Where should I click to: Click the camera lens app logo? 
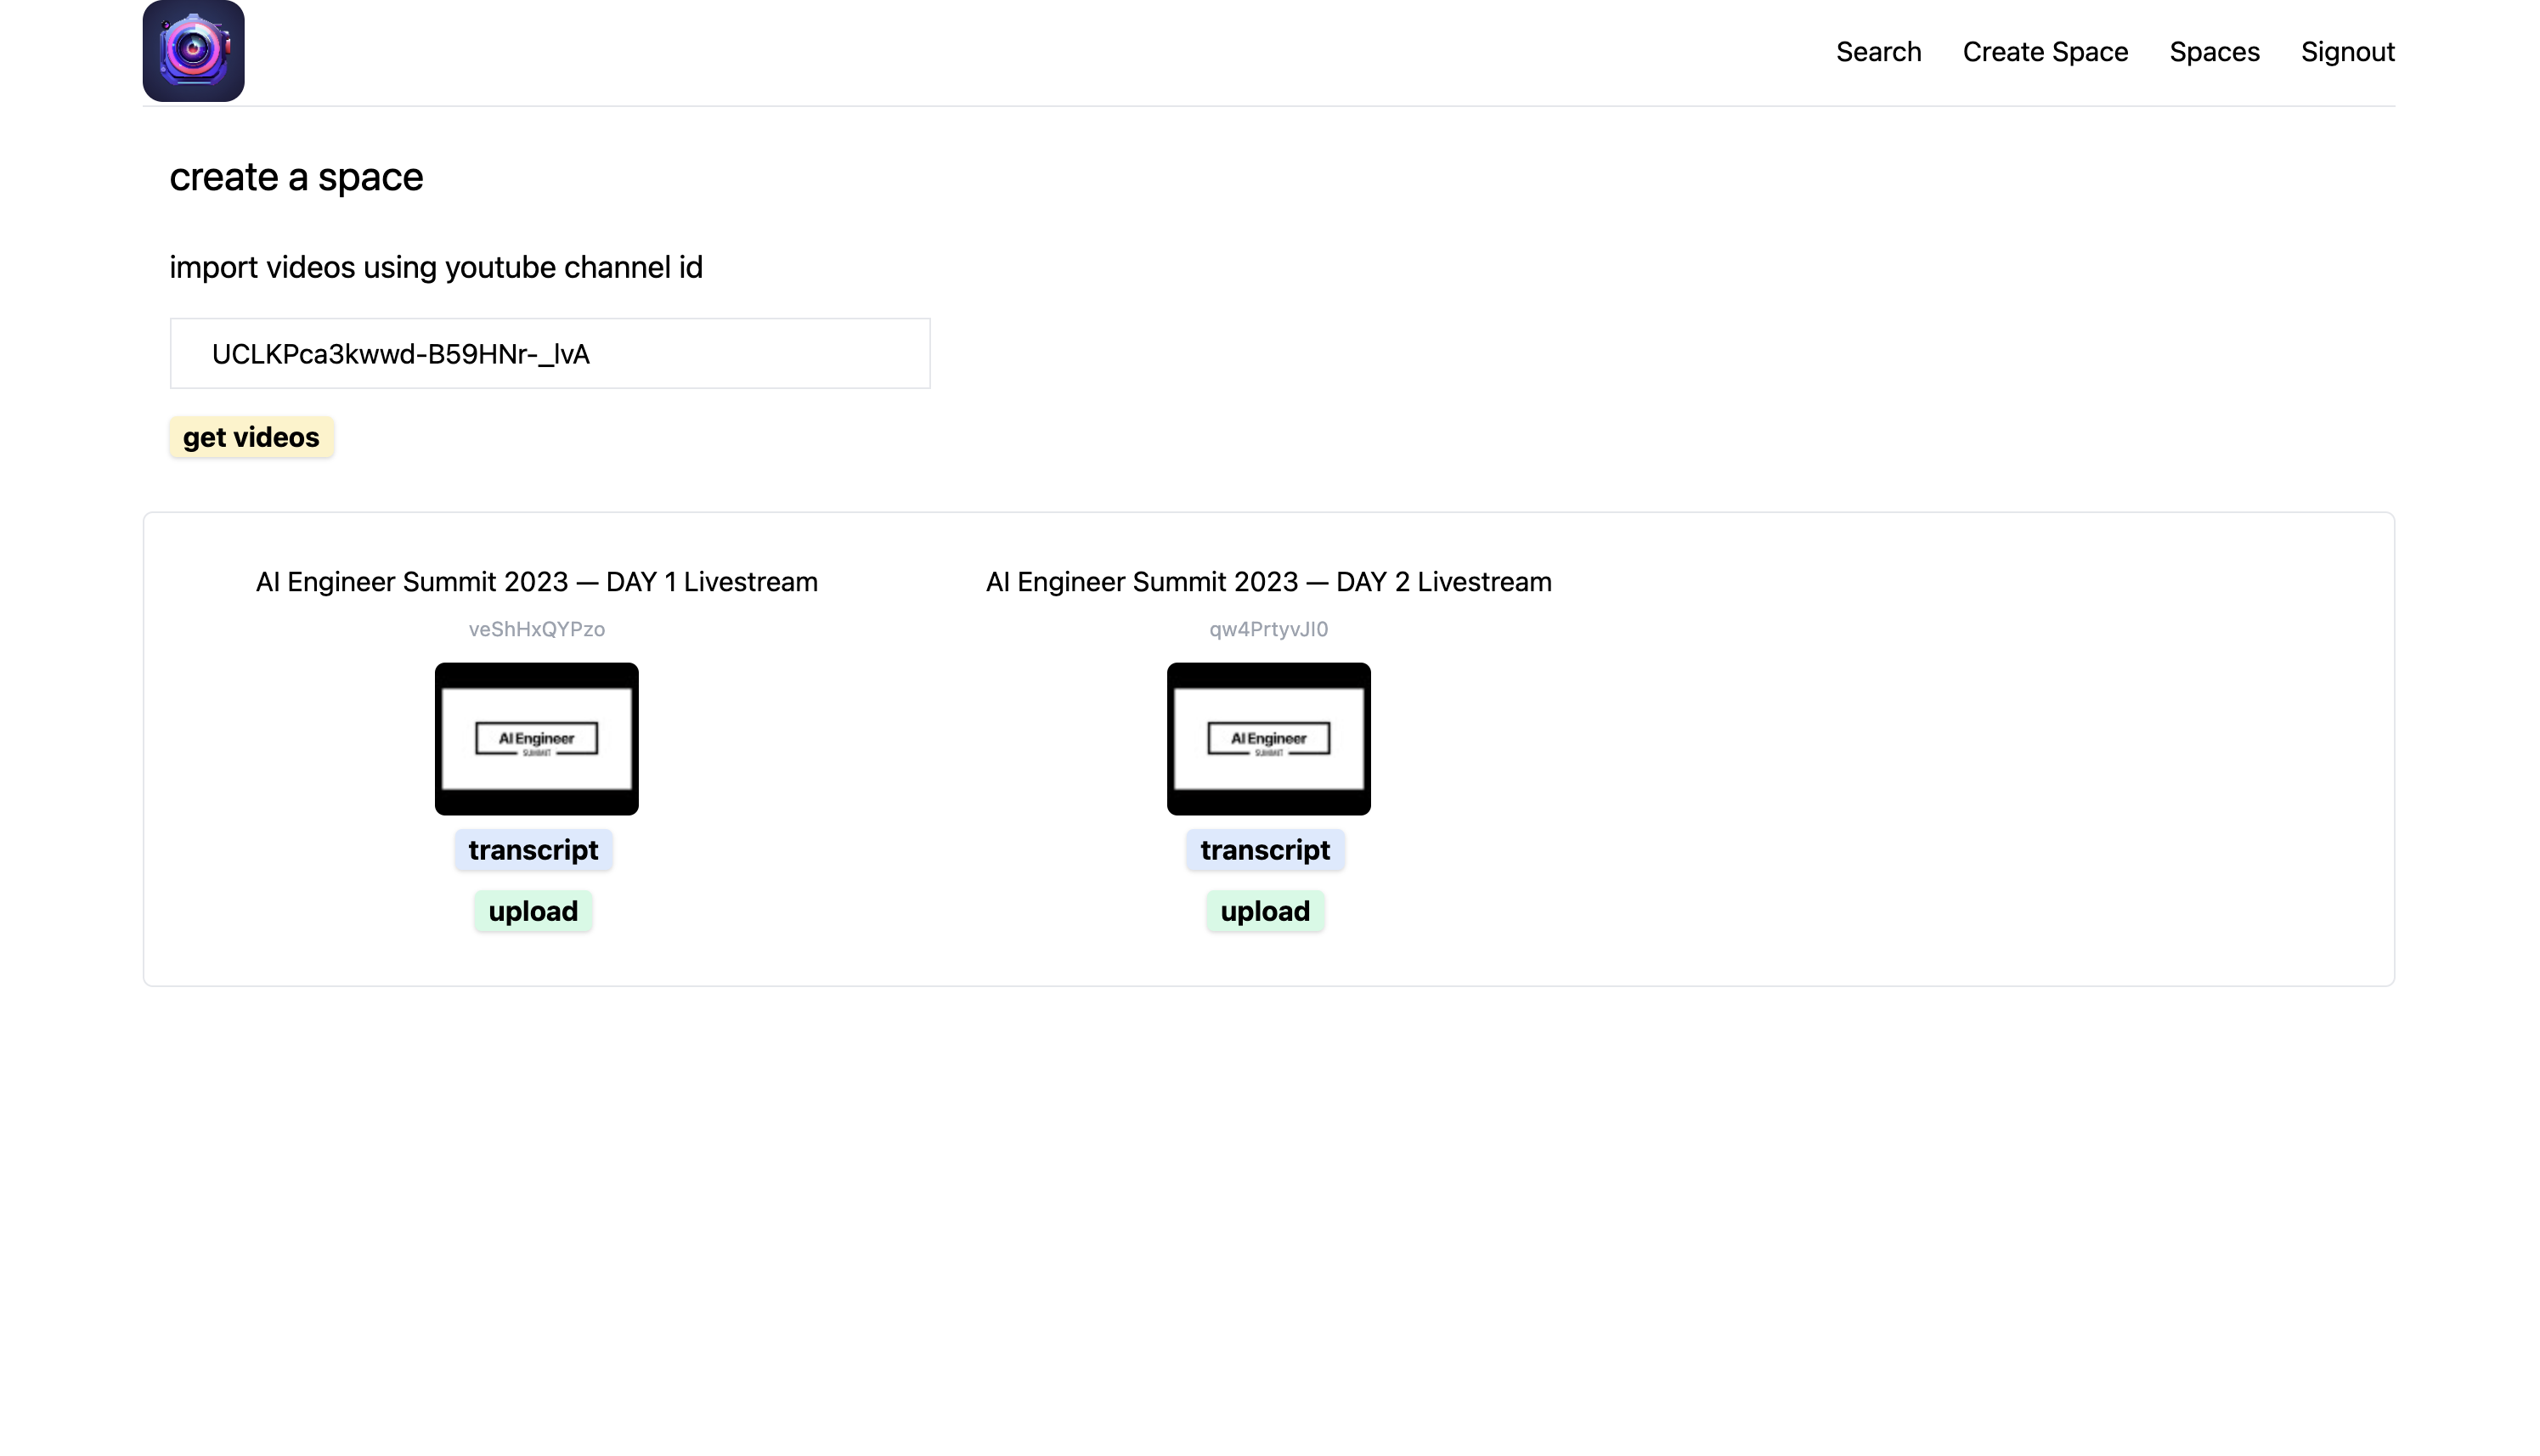click(x=193, y=51)
